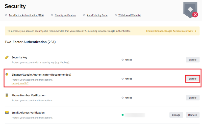The height and width of the screenshot is (124, 202).
Task: Click the Binance/Google Authenticator row icon
Action: point(7,75)
